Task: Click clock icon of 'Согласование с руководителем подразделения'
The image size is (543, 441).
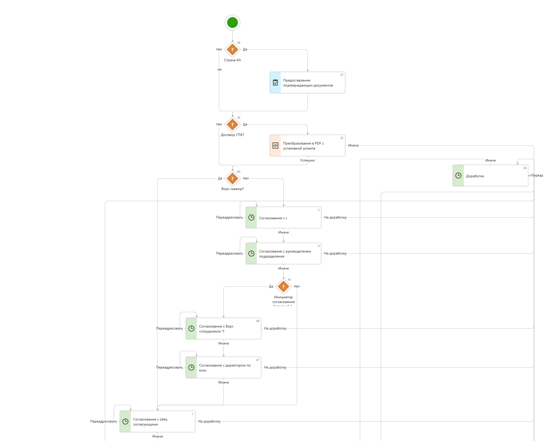Action: coord(251,253)
